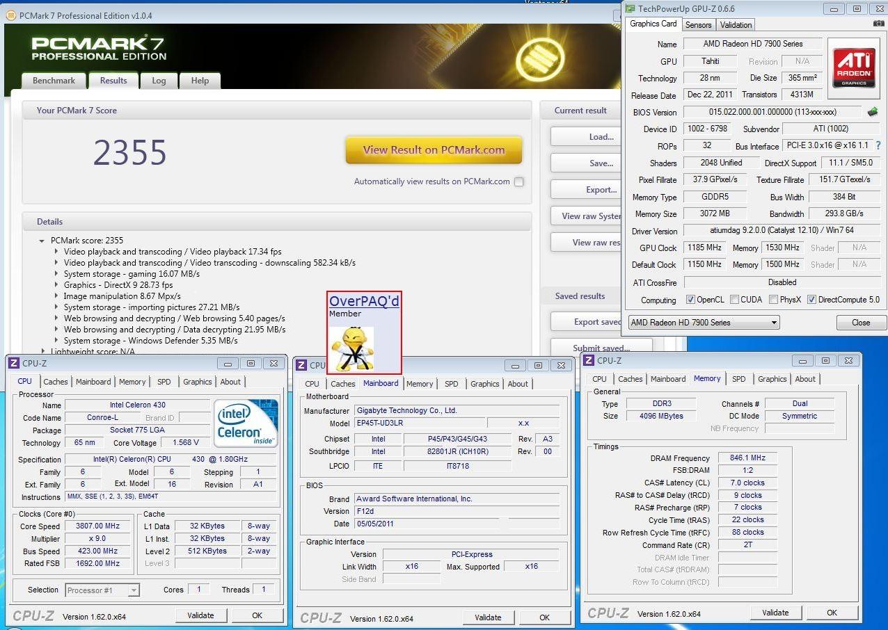The image size is (888, 630).
Task: Expand the Graphics DirectX 9 item
Action: (57, 285)
